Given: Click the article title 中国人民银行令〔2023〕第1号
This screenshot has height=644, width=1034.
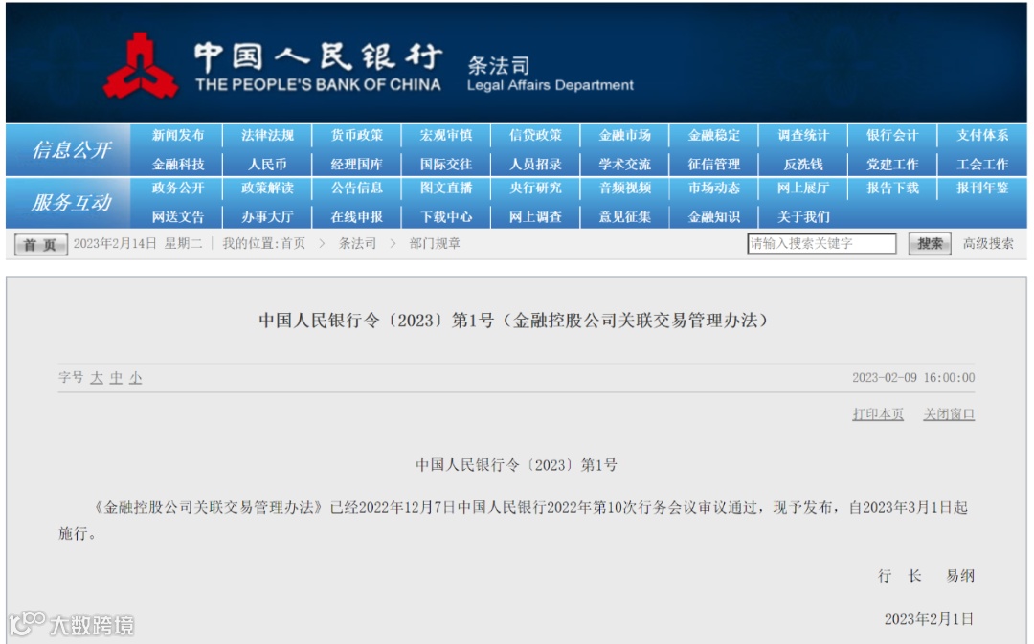Looking at the screenshot, I should pos(513,321).
